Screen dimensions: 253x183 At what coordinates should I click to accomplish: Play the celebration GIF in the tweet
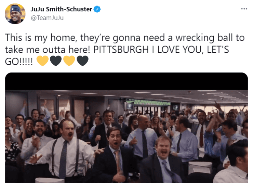coord(126,128)
